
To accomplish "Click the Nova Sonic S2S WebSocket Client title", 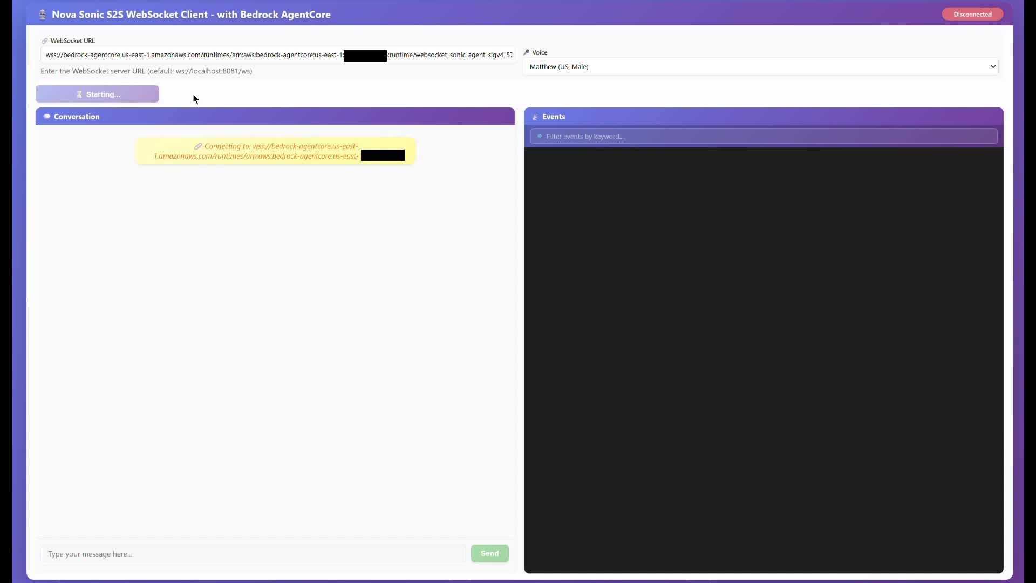I will tap(191, 15).
